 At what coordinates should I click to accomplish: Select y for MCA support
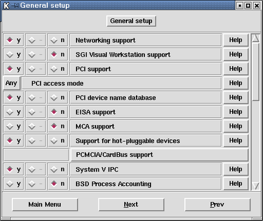pos(13,126)
